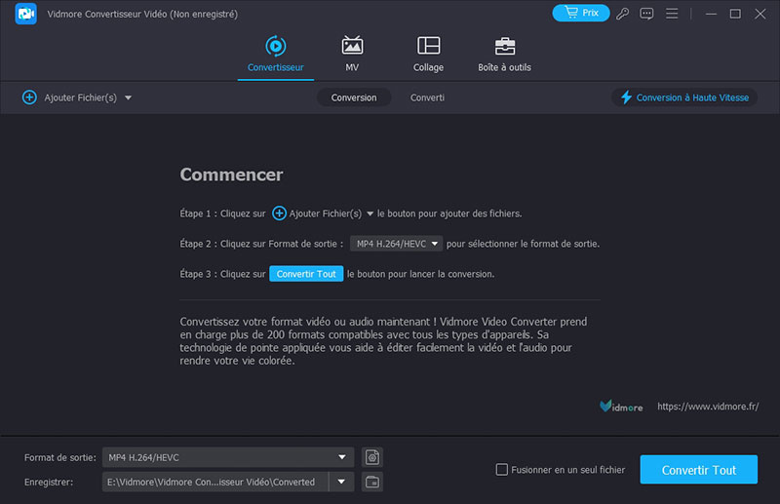Click the toolbar Ajouter Fichier(s) plus icon
Screen dimensions: 780x504
click(29, 97)
